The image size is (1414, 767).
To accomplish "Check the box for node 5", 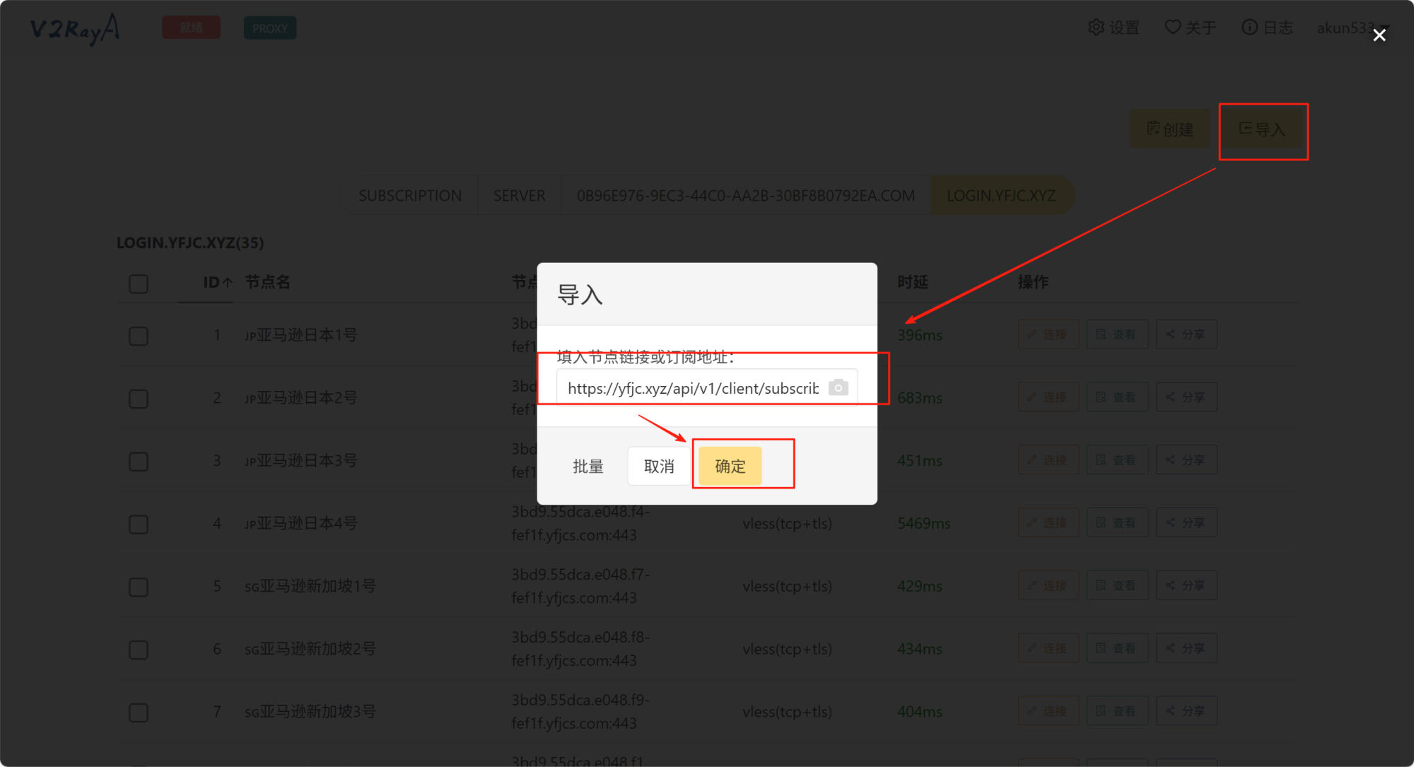I will pos(139,587).
